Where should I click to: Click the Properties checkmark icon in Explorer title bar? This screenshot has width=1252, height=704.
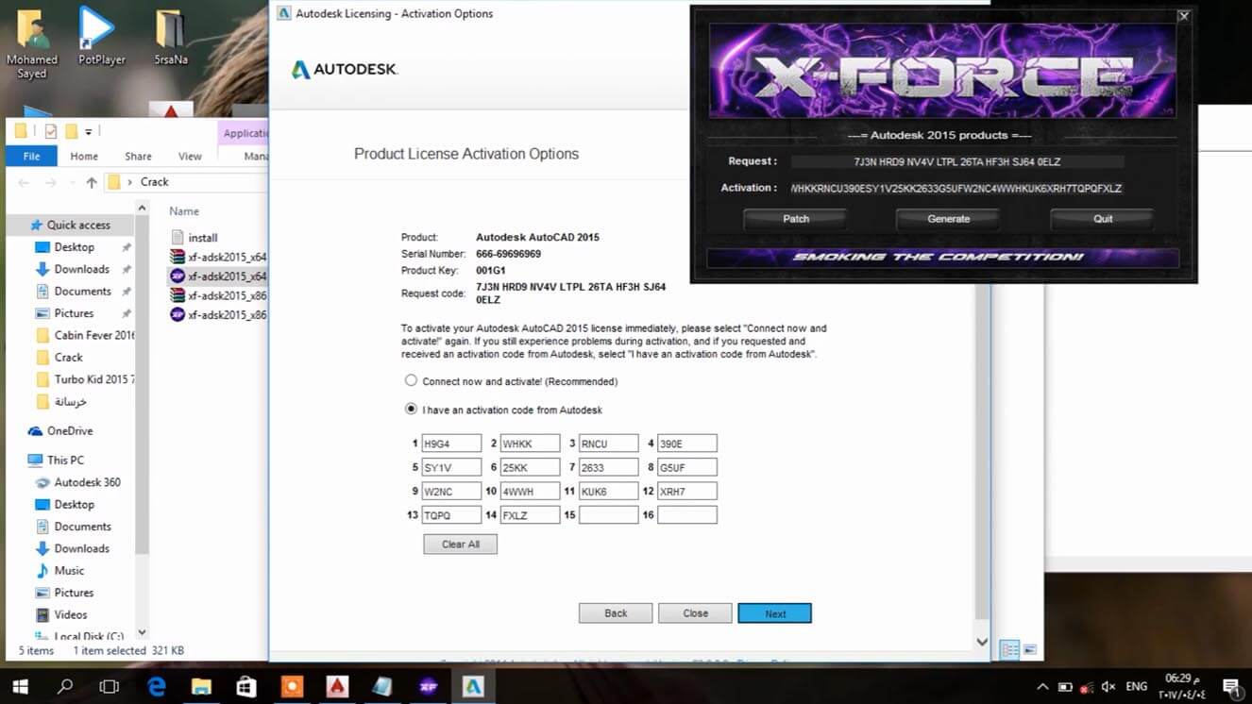point(50,131)
